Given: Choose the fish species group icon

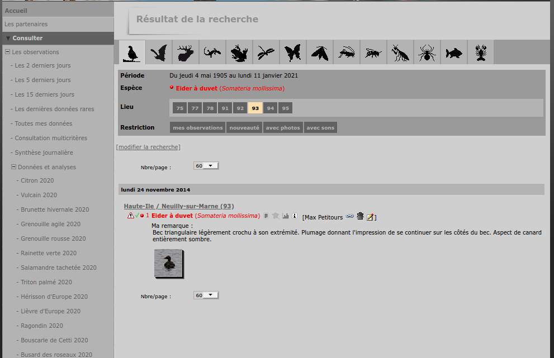Looking at the screenshot, I should 454,52.
